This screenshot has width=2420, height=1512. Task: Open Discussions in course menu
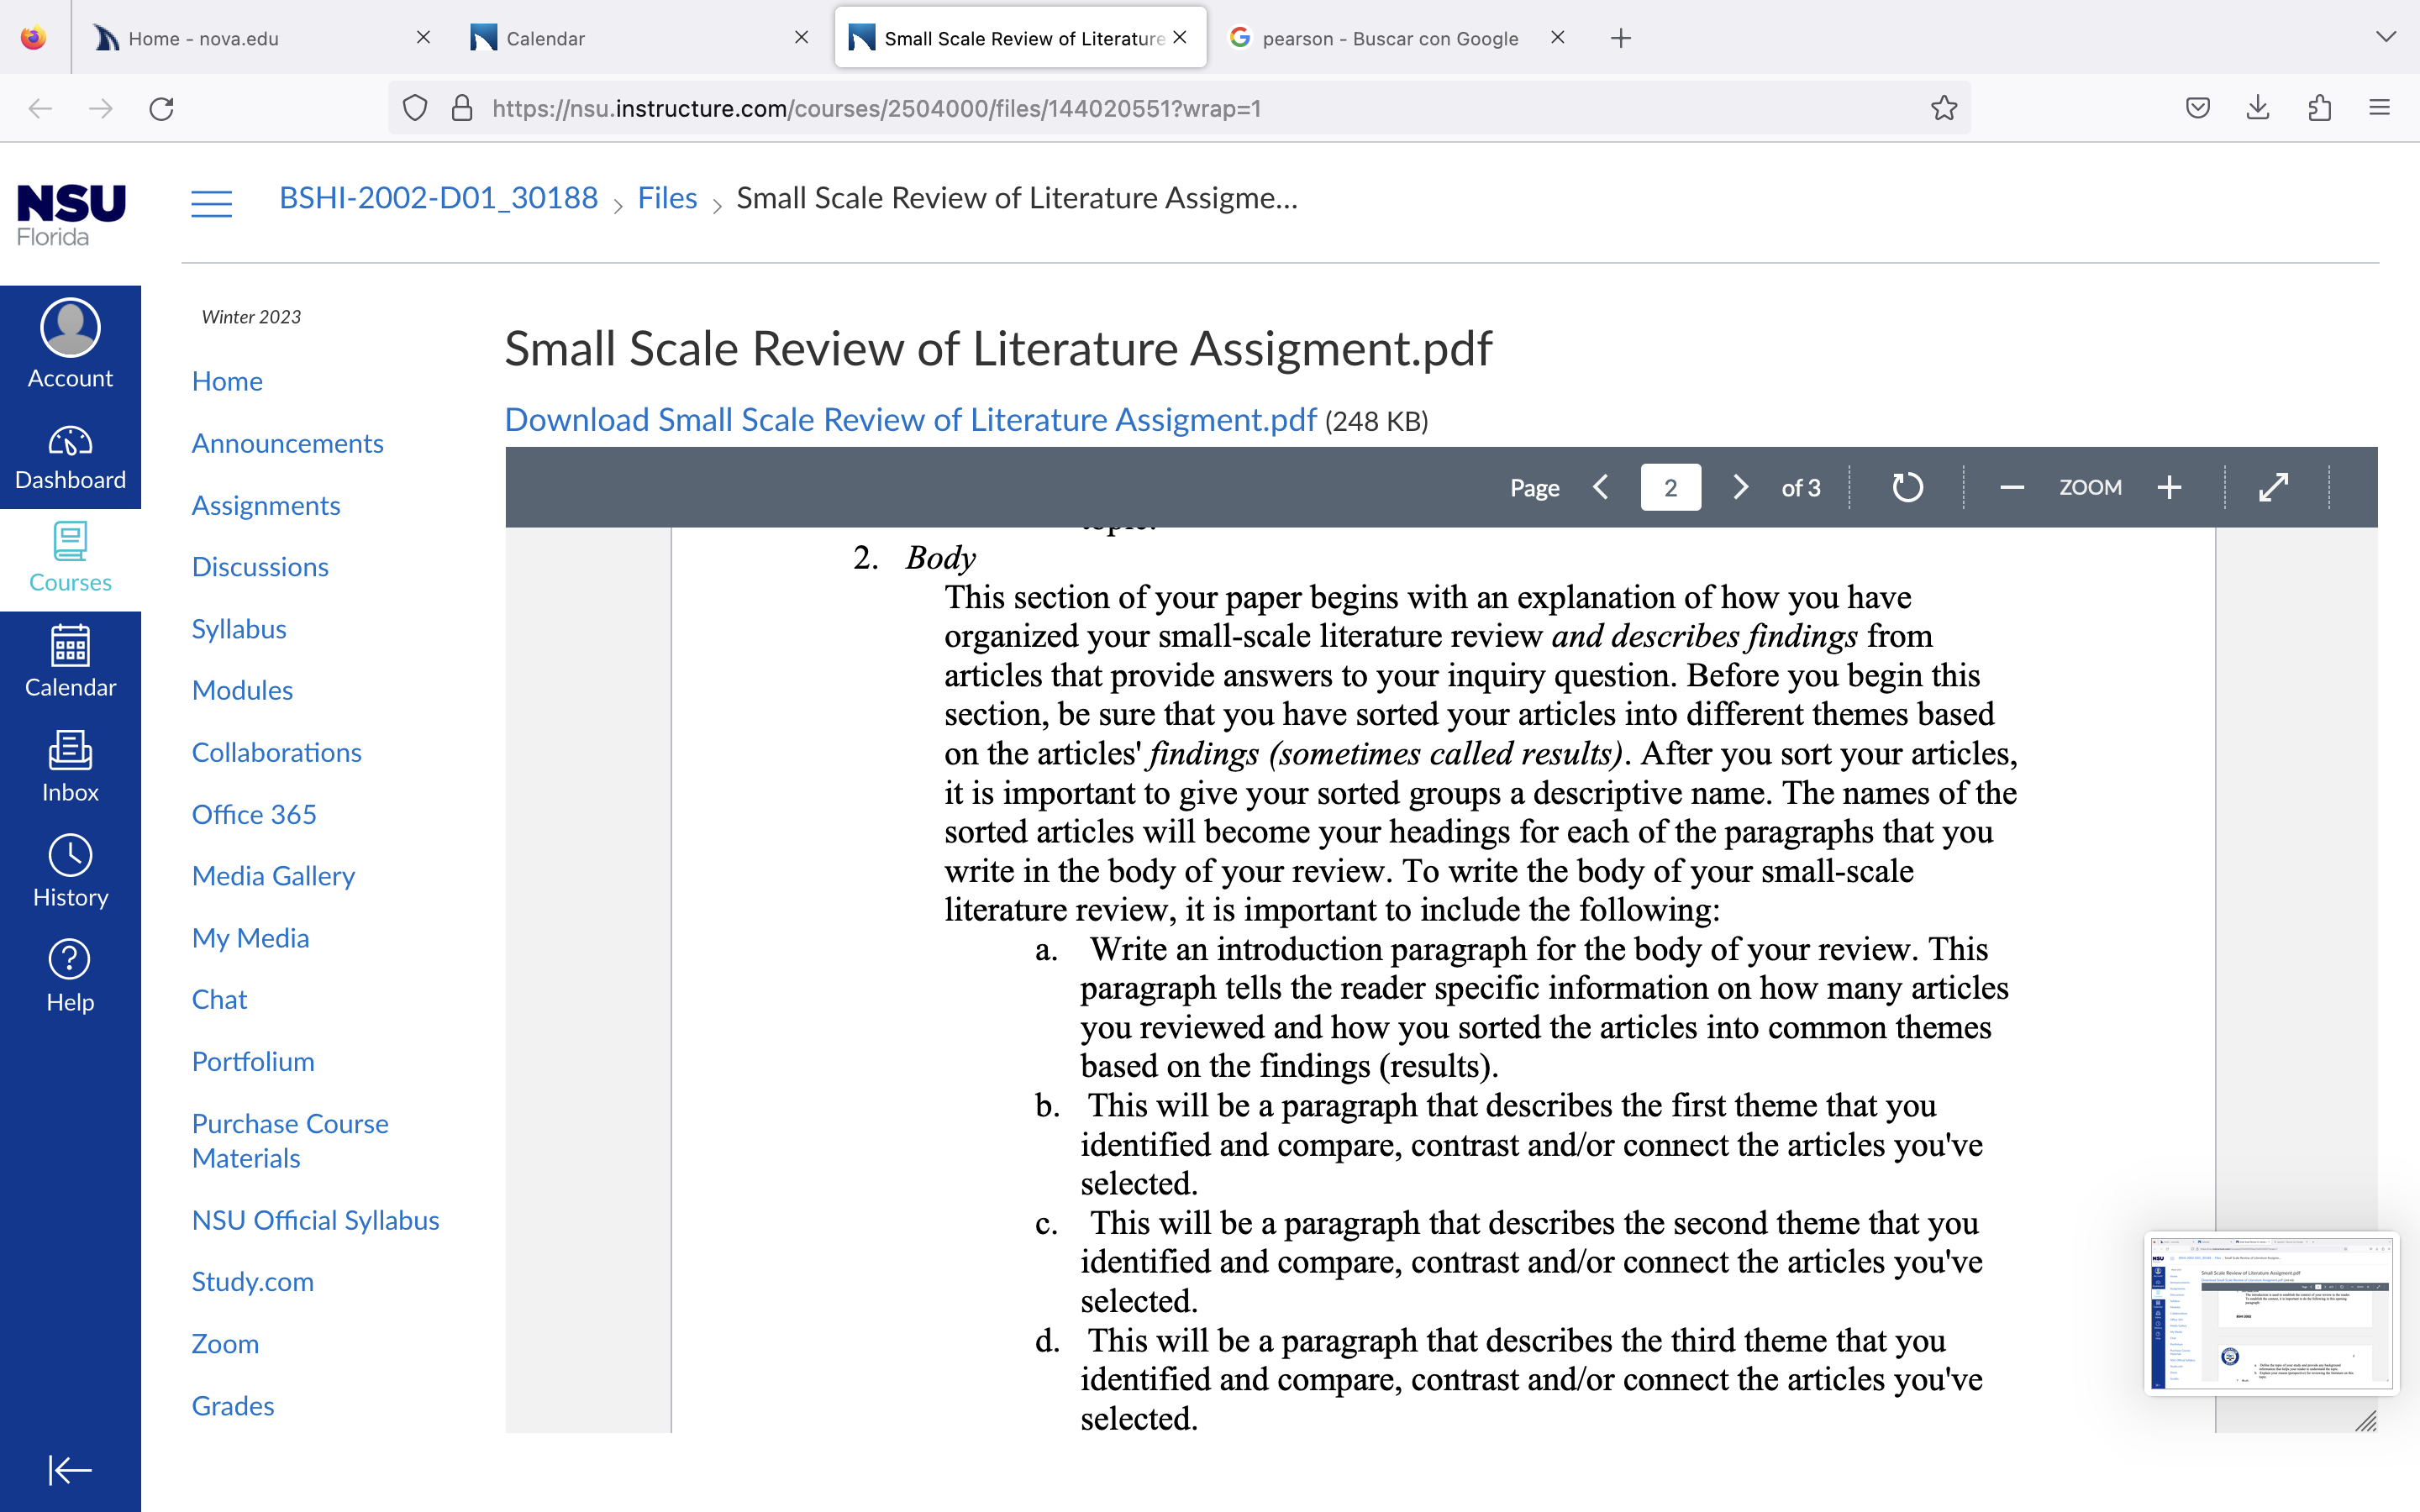pos(260,567)
